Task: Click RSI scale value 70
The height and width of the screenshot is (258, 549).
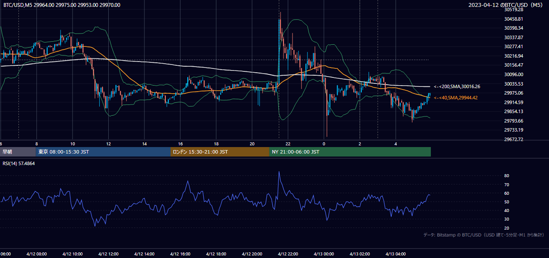Action: 506,184
